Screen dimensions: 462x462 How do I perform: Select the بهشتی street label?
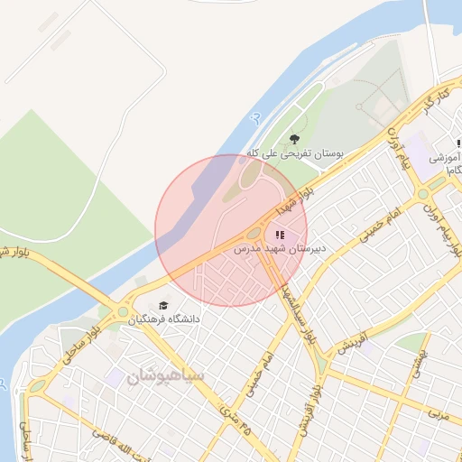[x=420, y=364]
